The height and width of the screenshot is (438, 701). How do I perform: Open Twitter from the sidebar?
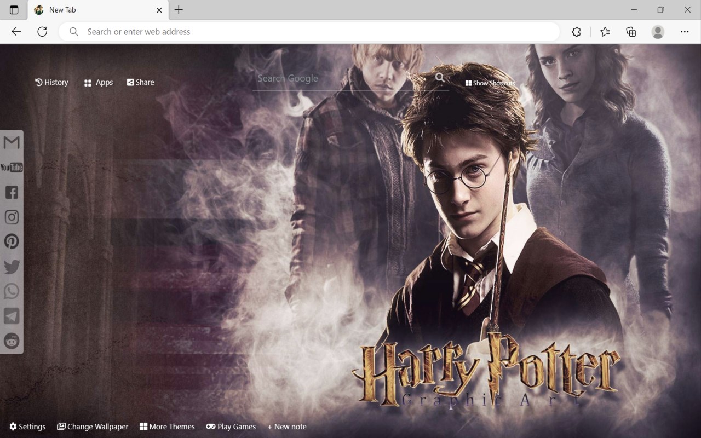coord(12,267)
